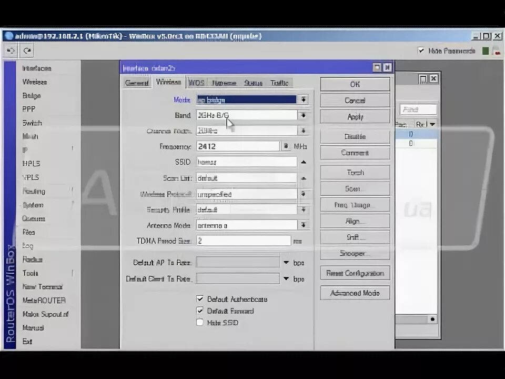Screen dimensions: 505x379
Task: Collapse the SSID field with its up arrow
Action: pos(304,162)
